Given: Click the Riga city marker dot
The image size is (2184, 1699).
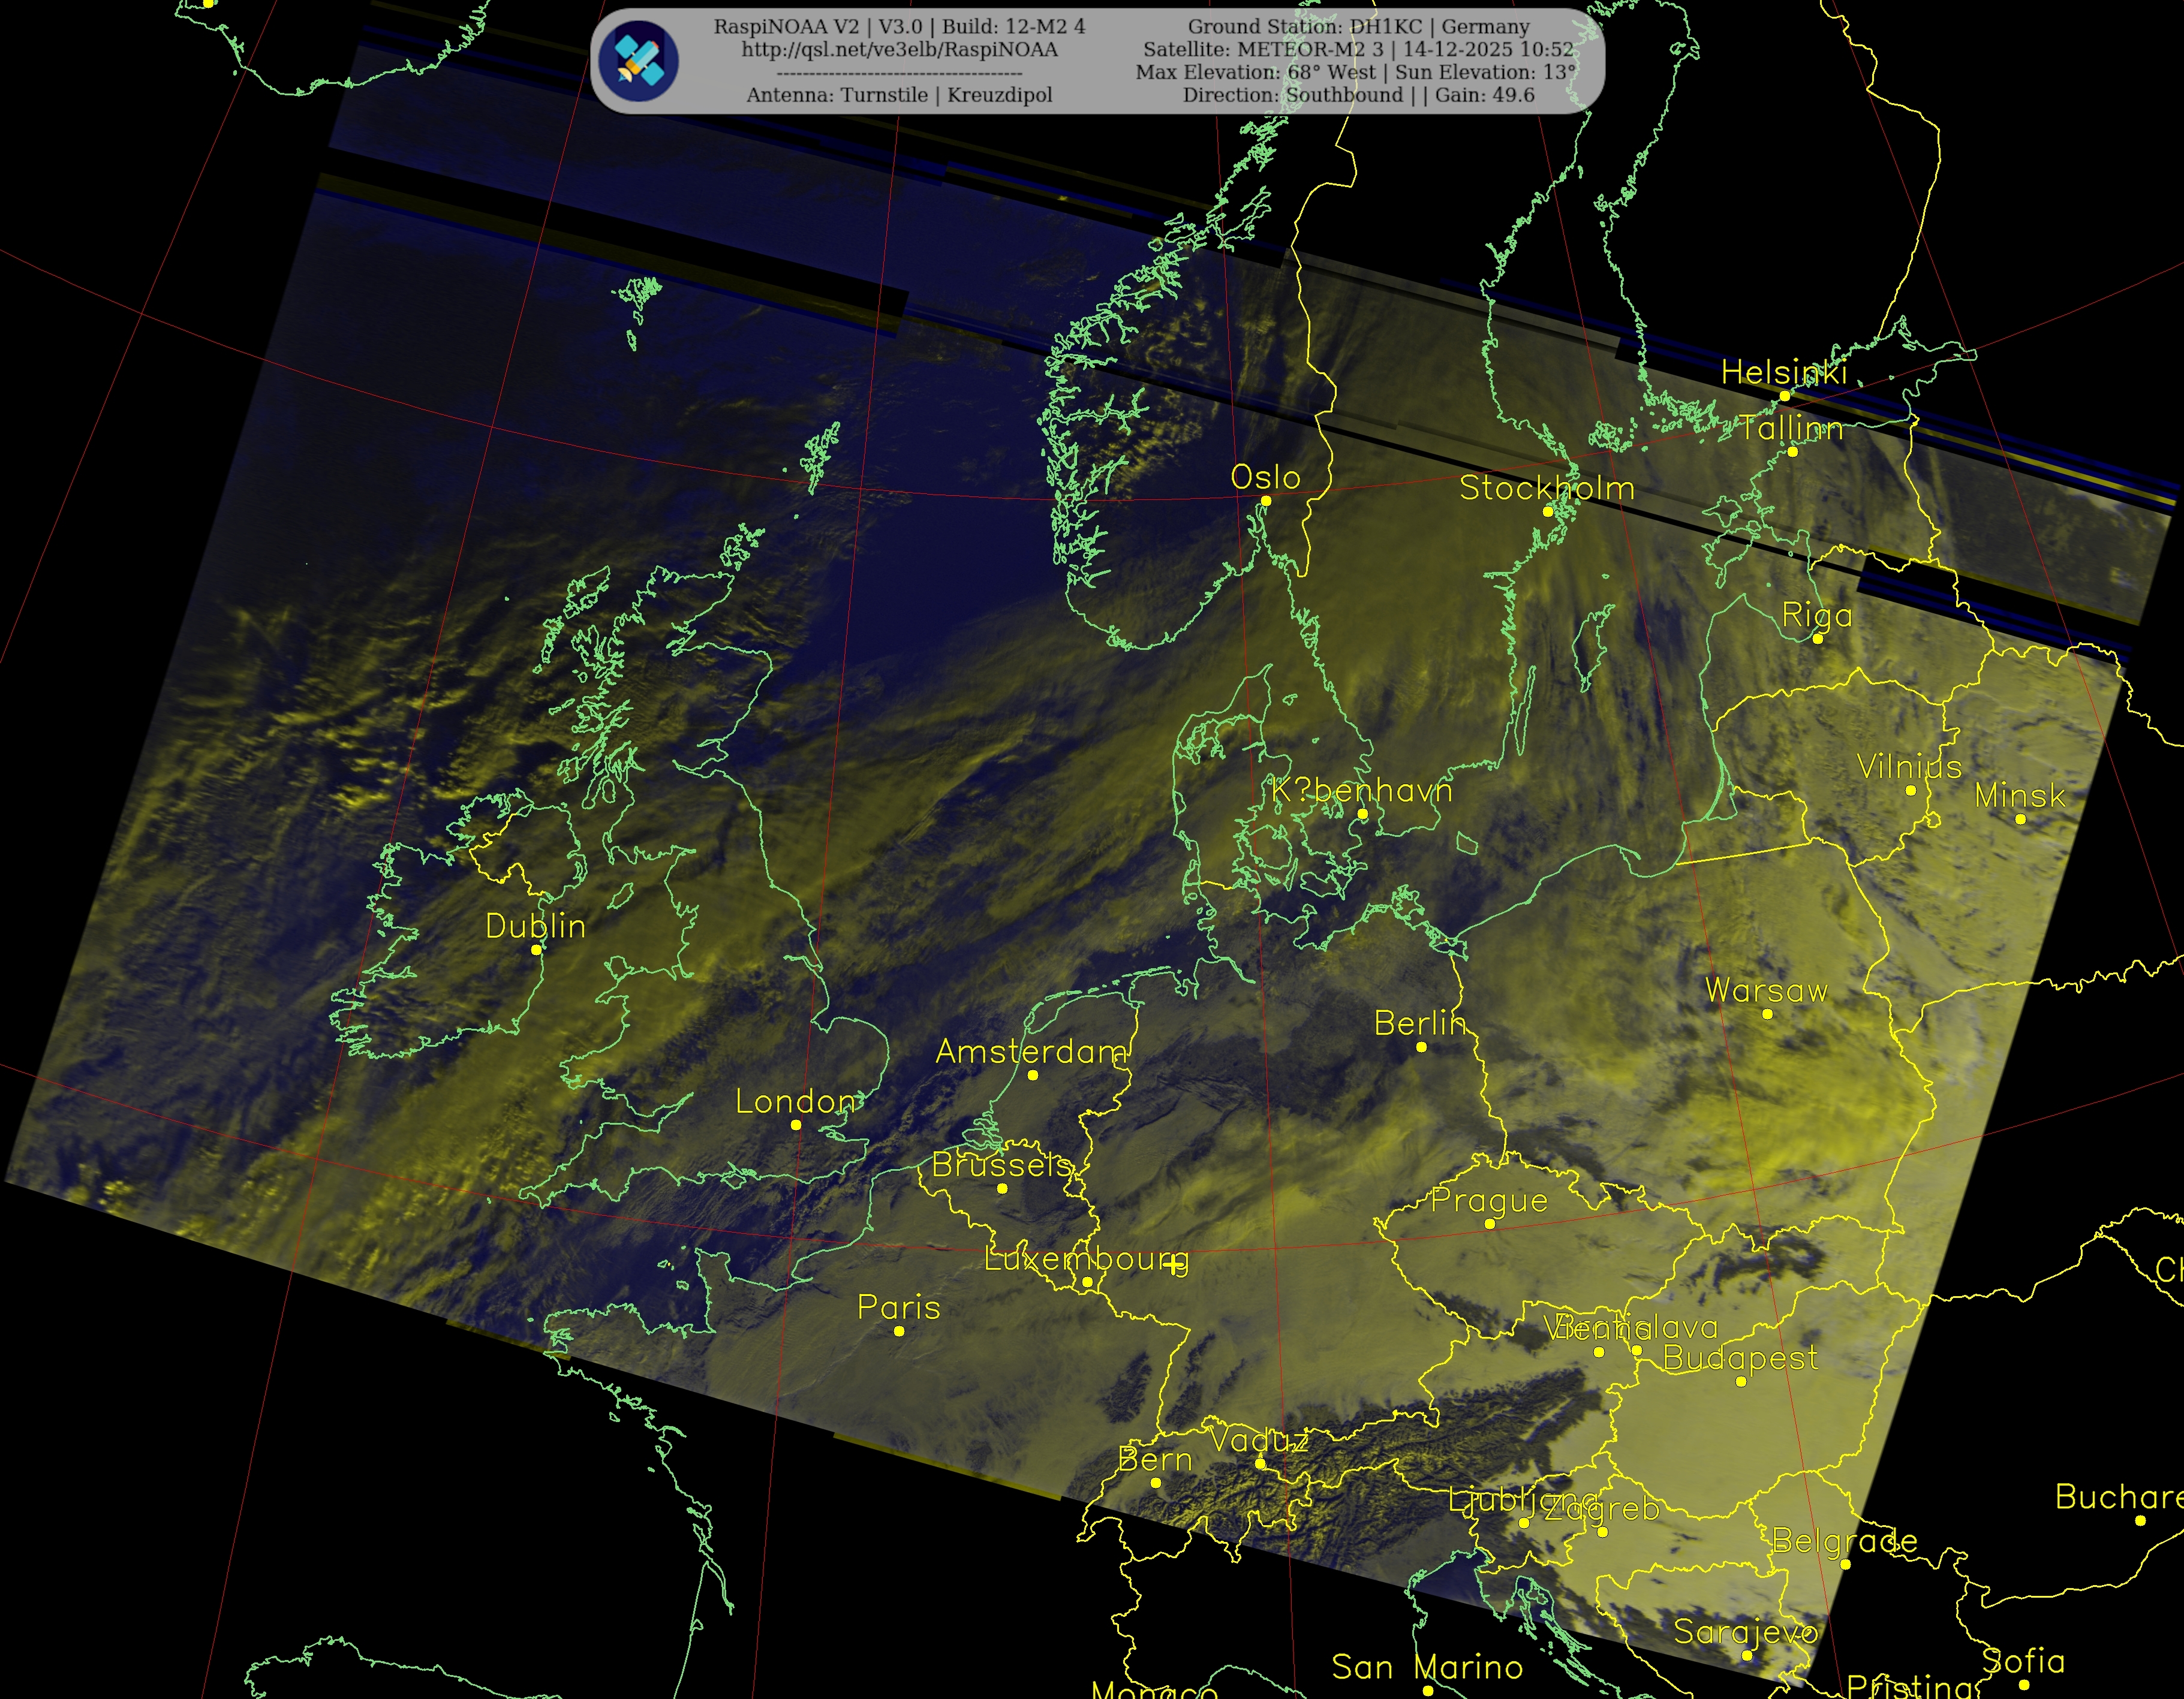Looking at the screenshot, I should click(1817, 639).
